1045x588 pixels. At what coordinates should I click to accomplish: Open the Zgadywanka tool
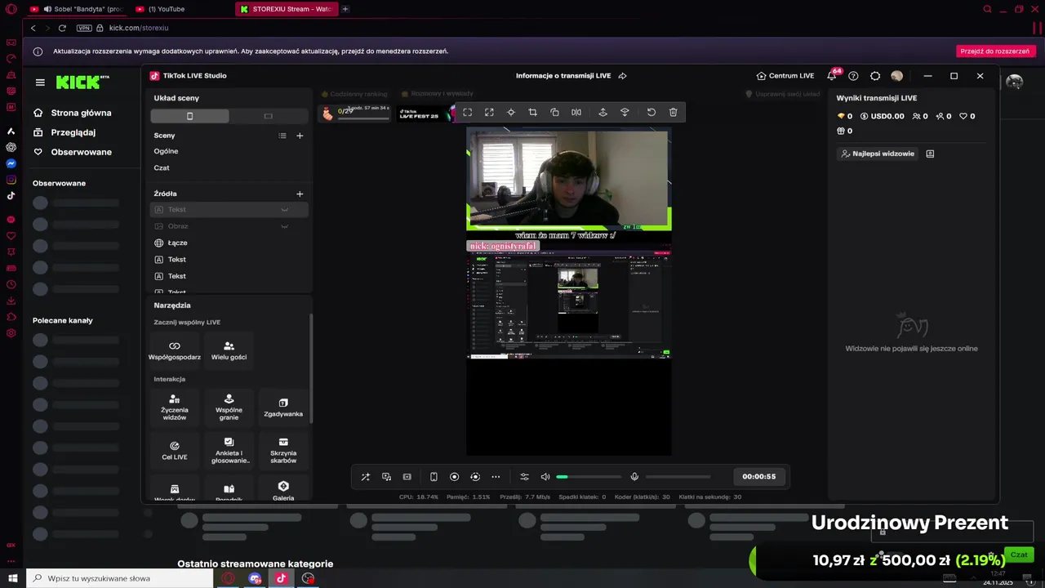click(x=283, y=408)
